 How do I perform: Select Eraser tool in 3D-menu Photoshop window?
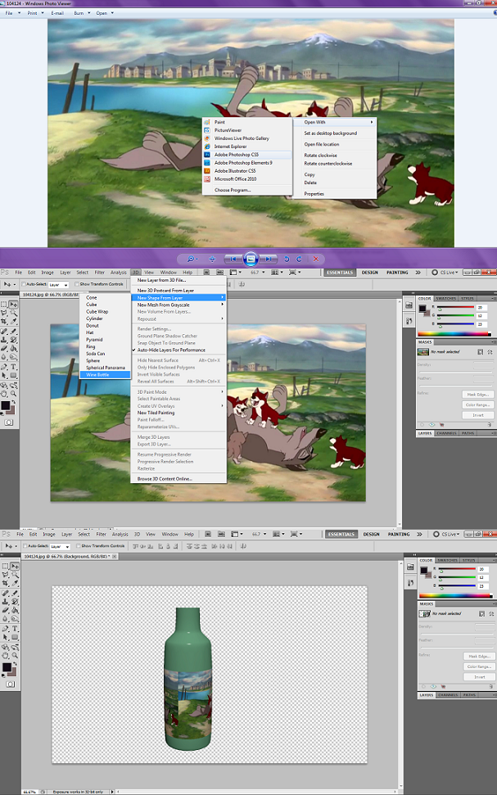click(4, 349)
